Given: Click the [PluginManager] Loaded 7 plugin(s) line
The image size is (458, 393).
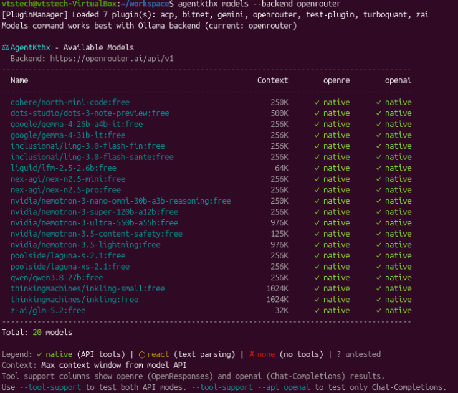Looking at the screenshot, I should click(x=215, y=15).
